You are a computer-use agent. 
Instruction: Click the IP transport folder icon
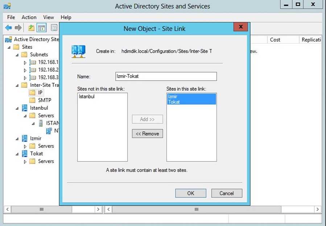pos(32,93)
